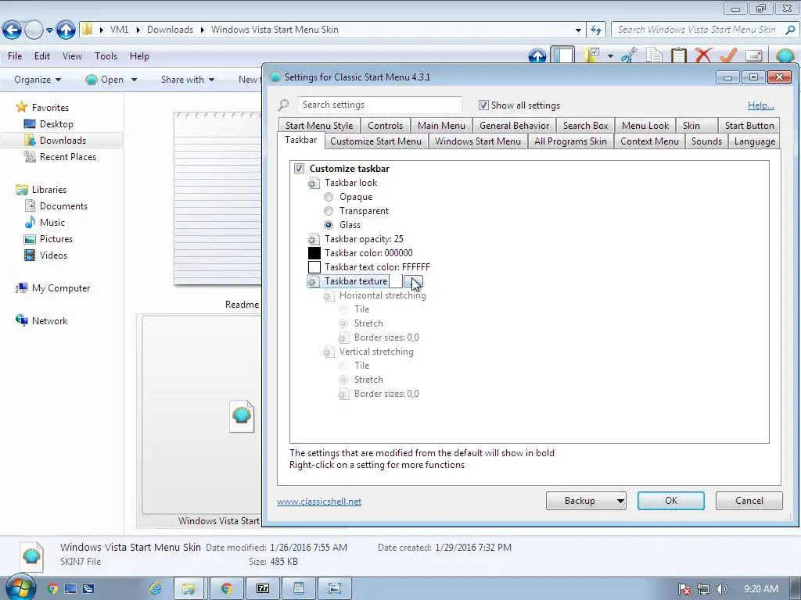This screenshot has height=600, width=801.
Task: Expand the Organize menu in Explorer
Action: [38, 80]
